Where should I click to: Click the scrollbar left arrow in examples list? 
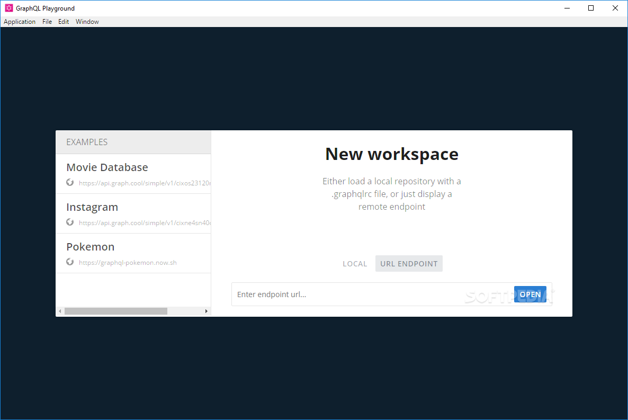tap(60, 311)
